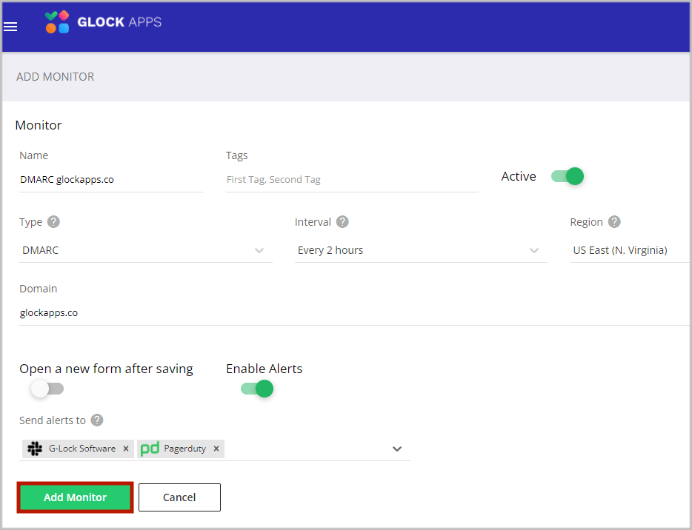Show help for the Interval field
This screenshot has height=530, width=692.
pos(342,222)
